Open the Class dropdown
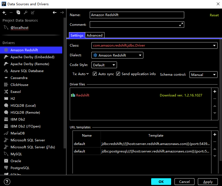The image size is (222, 186). (154, 45)
